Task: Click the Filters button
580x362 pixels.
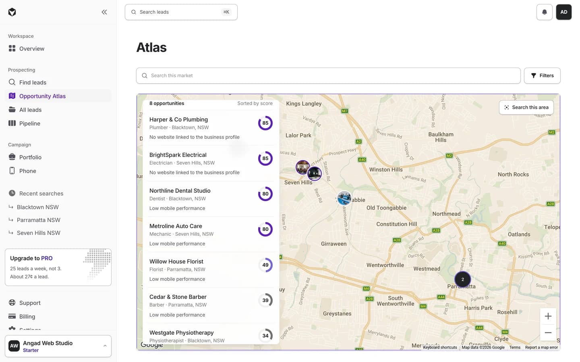Action: coord(542,76)
